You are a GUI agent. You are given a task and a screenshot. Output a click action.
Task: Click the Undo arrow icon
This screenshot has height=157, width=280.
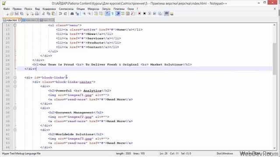pyautogui.click(x=60, y=14)
